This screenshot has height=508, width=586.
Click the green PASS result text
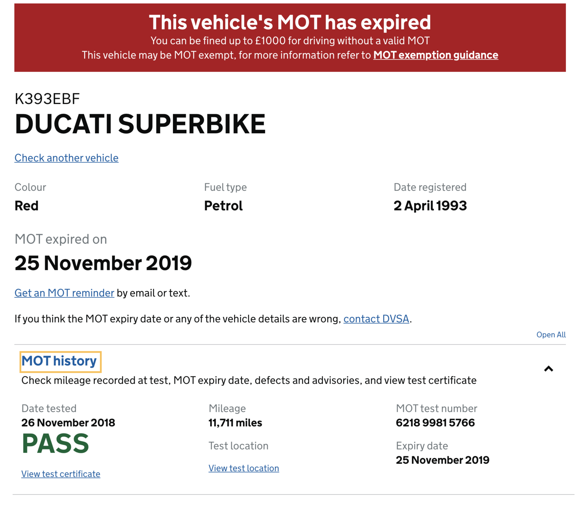click(x=55, y=444)
